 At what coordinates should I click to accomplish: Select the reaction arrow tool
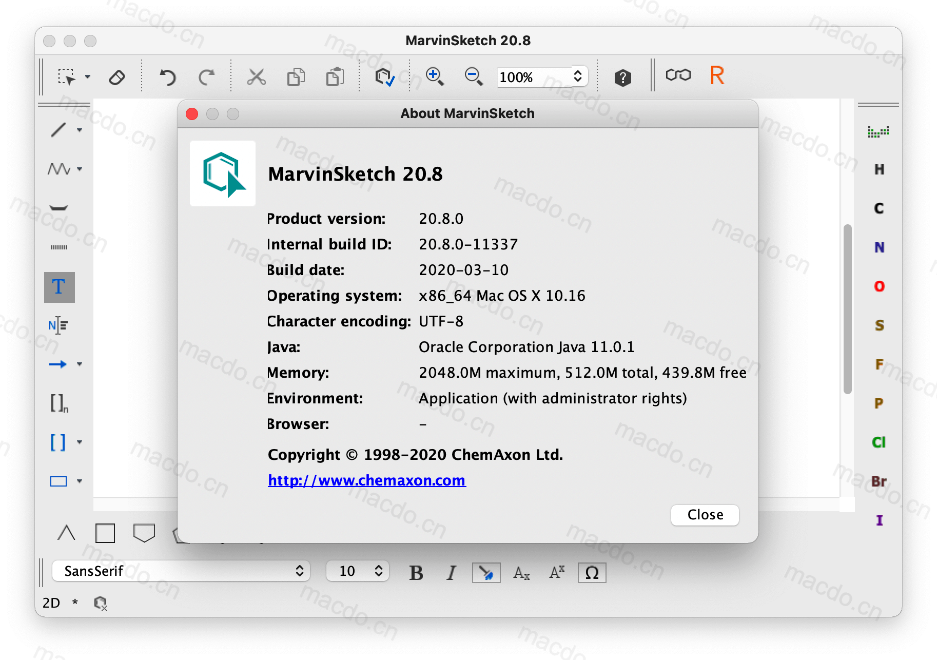[57, 364]
